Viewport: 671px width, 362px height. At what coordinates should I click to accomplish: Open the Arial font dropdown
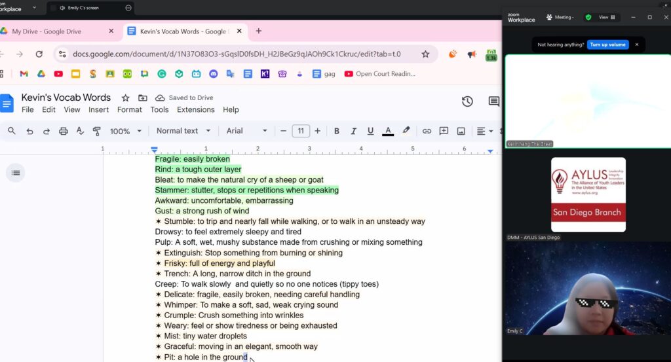coord(246,131)
